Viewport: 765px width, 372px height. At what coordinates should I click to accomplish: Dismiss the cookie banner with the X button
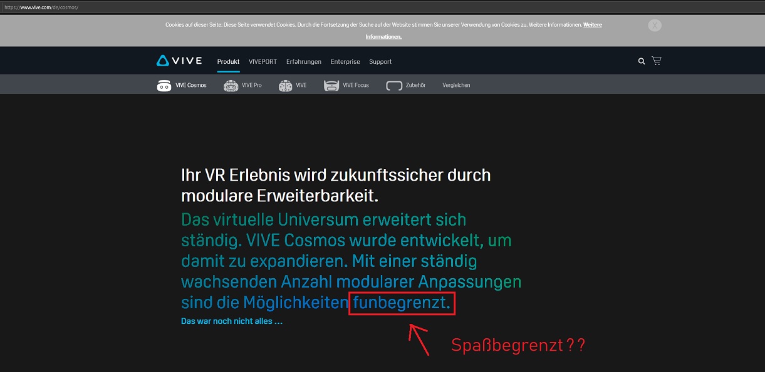point(655,25)
